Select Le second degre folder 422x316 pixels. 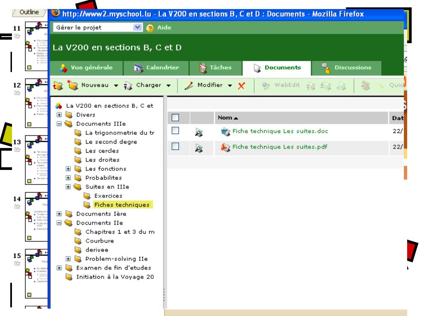(111, 142)
